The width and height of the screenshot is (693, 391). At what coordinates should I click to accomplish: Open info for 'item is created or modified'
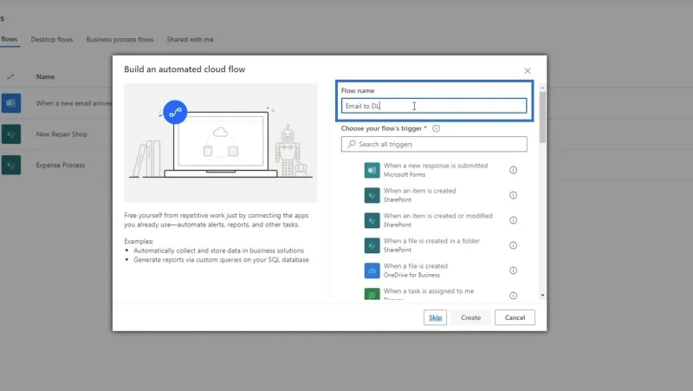(513, 220)
